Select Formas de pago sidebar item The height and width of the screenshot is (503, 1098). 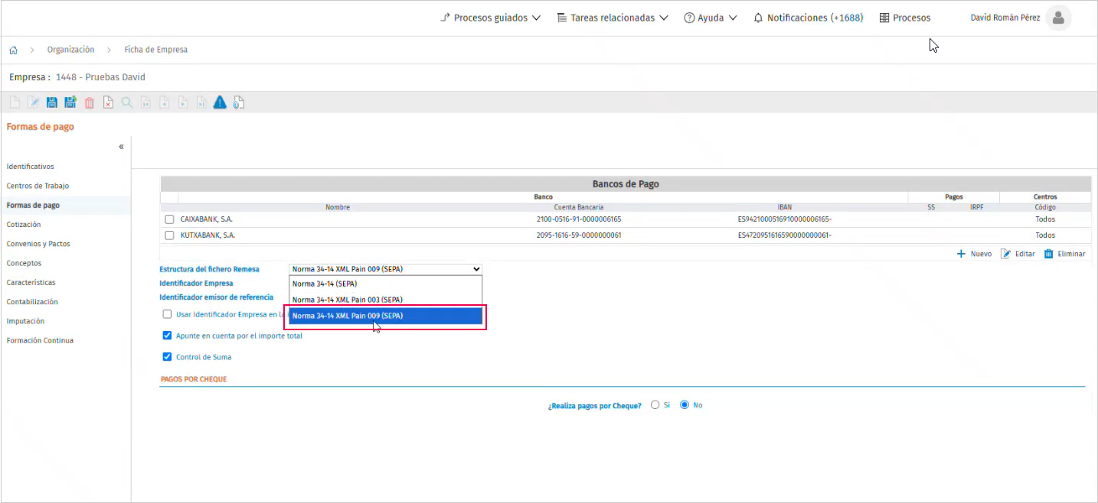click(x=33, y=206)
